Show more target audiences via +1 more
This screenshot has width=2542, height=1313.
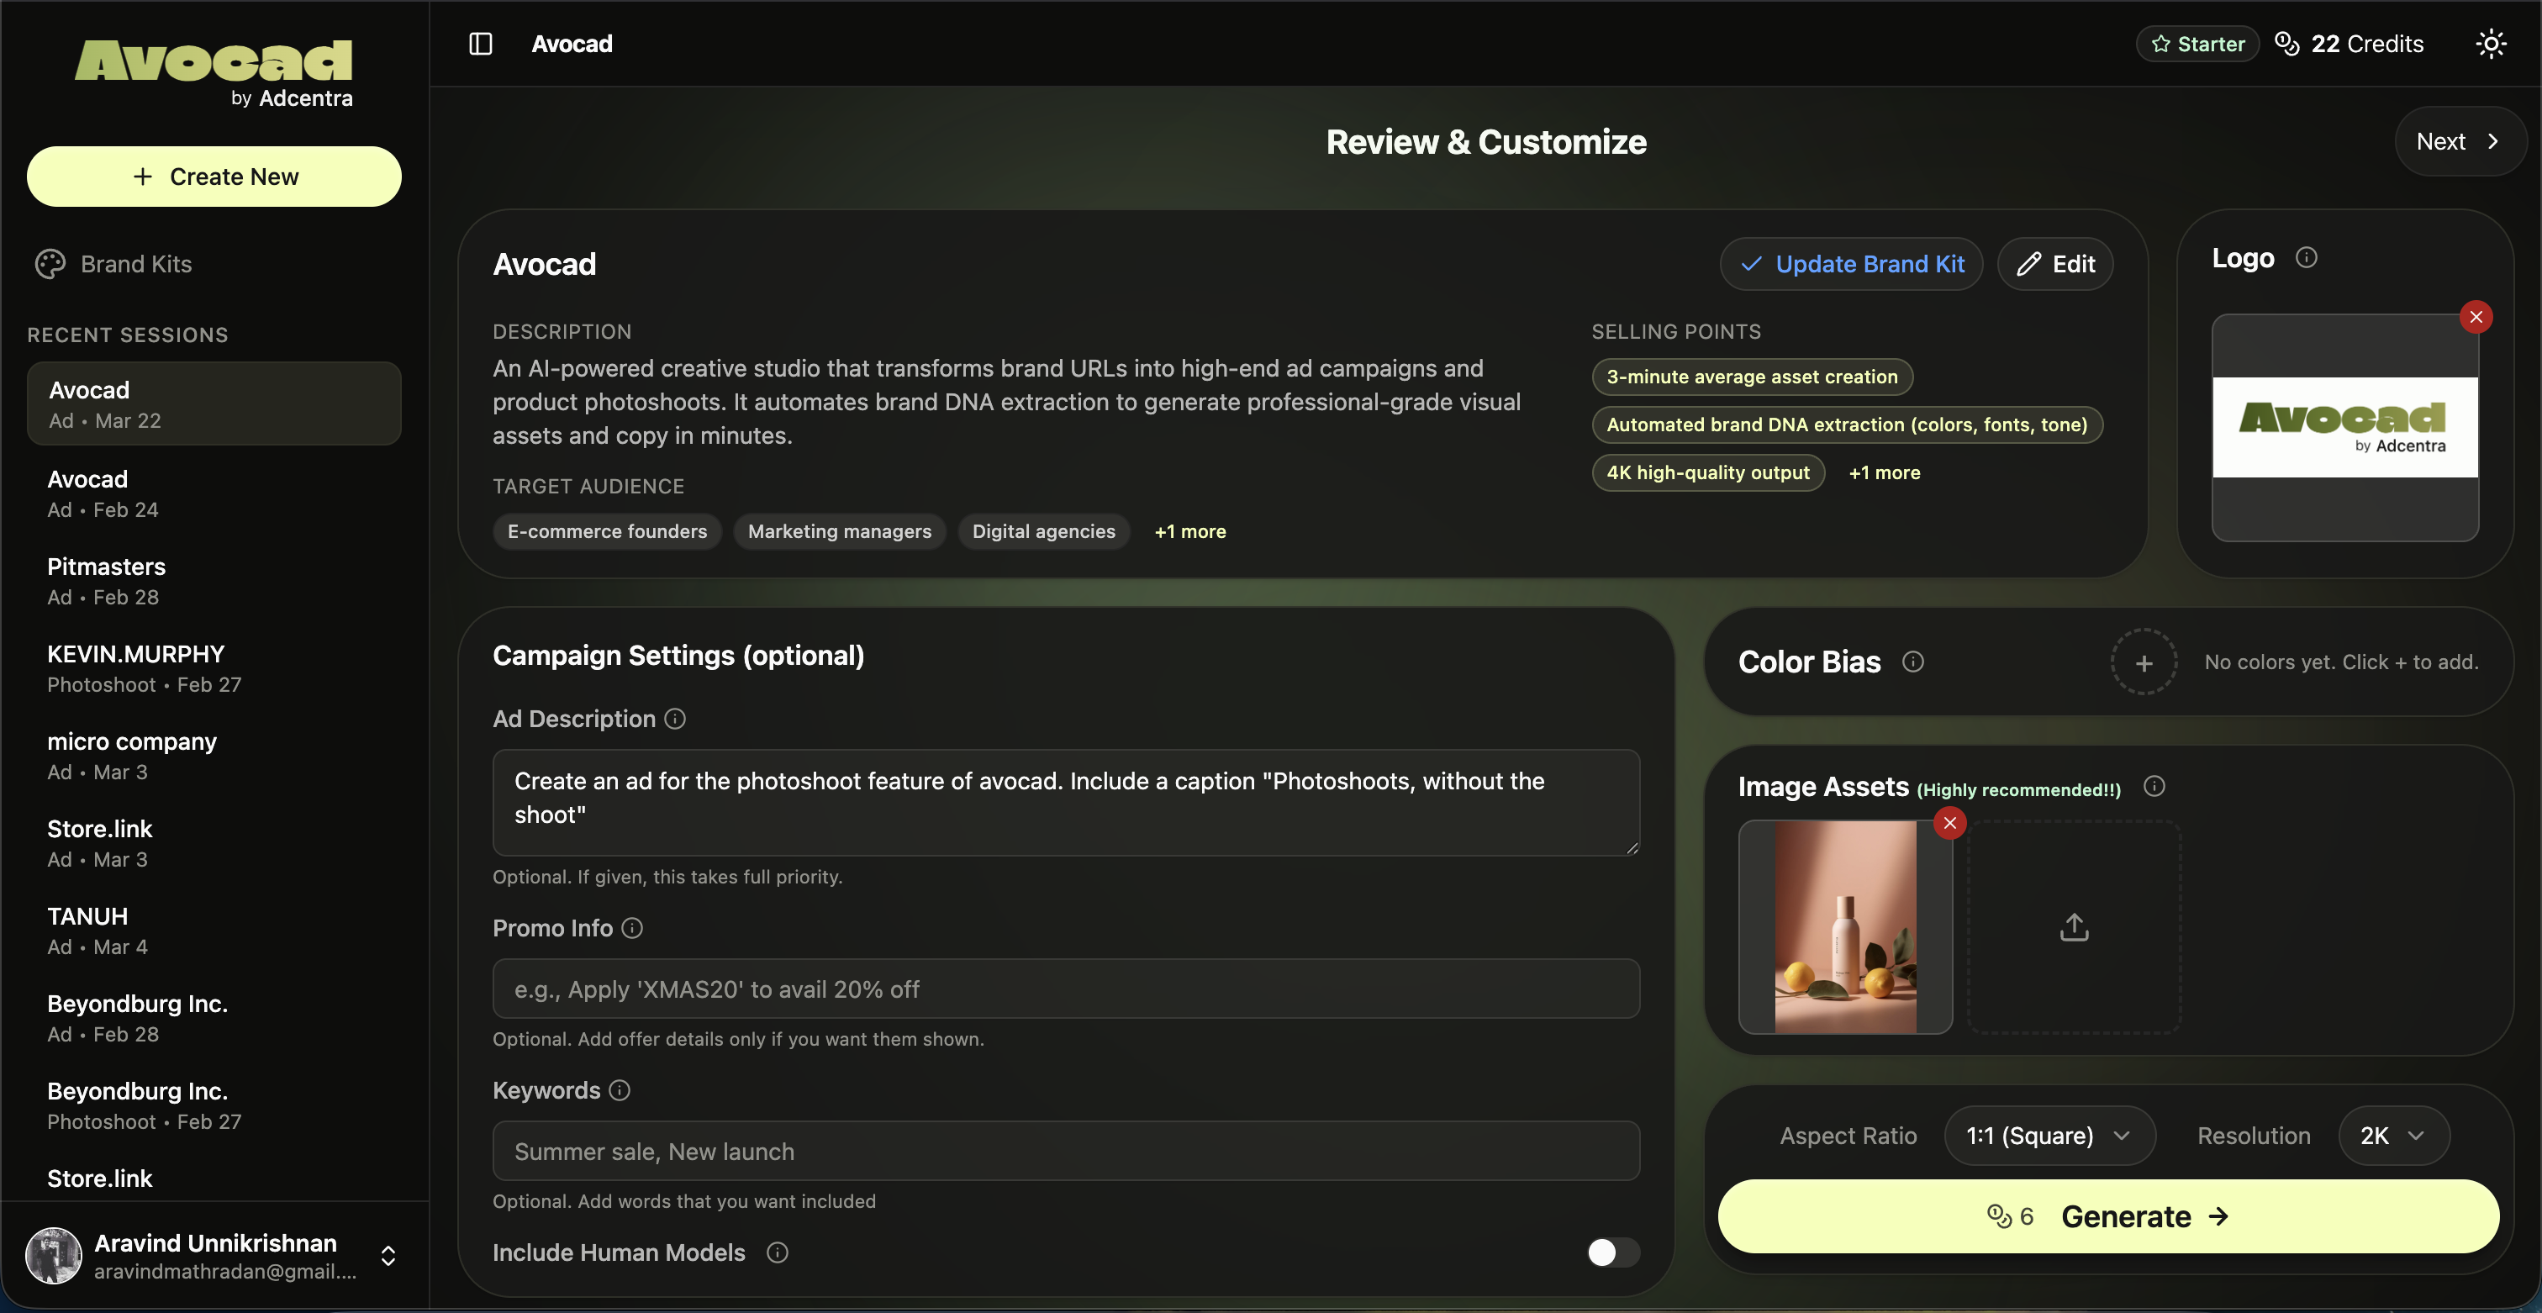1190,530
